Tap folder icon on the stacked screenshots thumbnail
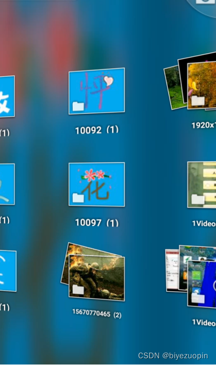The image size is (216, 365). [x=198, y=298]
